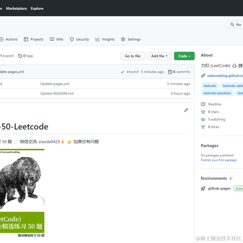Switch to the Security tab
Image resolution: width=243 pixels, height=243 pixels.
[79, 39]
